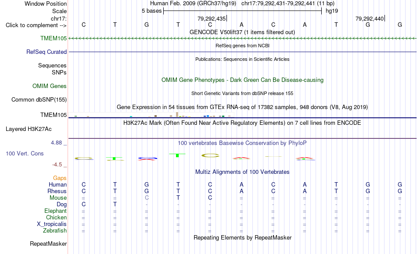Click the Layered H3K27Ac track label
The image size is (417, 254).
pyautogui.click(x=29, y=129)
